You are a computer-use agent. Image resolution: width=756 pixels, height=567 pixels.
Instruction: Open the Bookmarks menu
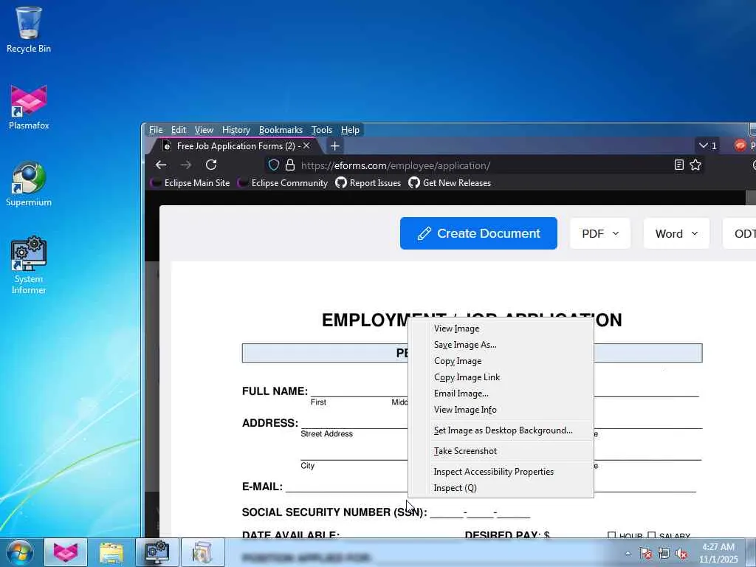(281, 130)
